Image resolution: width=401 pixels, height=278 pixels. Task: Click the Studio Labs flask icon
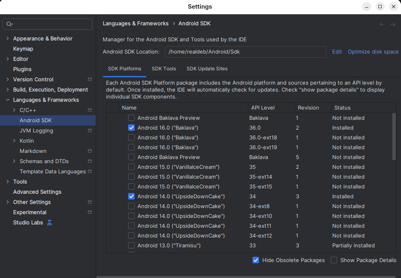[x=50, y=222]
